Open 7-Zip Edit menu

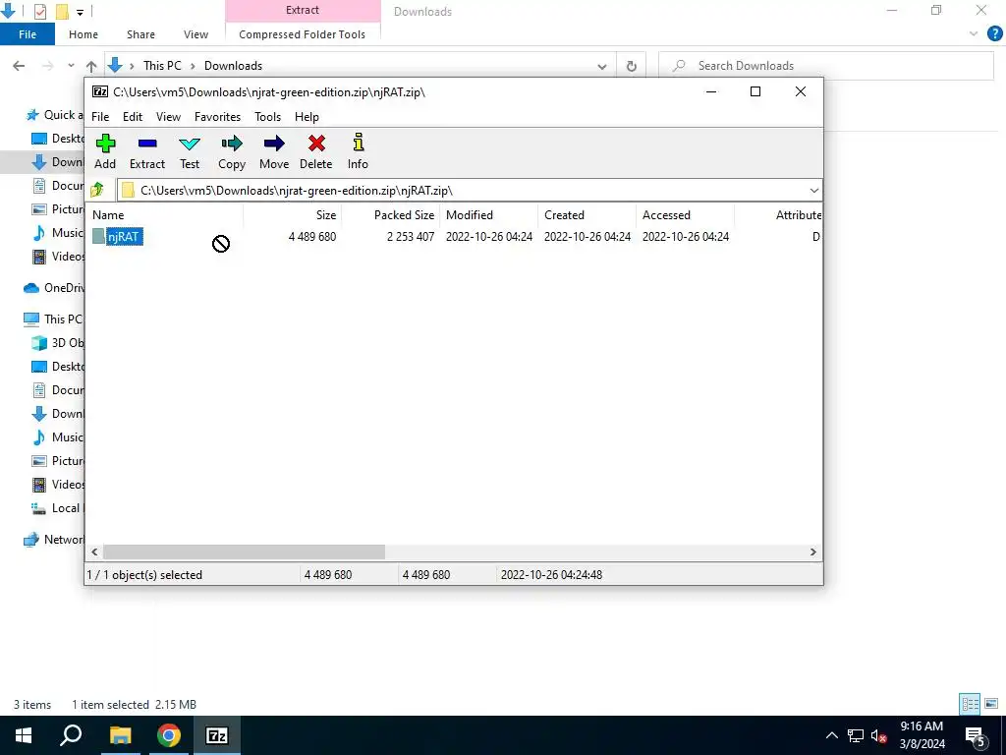click(x=133, y=117)
